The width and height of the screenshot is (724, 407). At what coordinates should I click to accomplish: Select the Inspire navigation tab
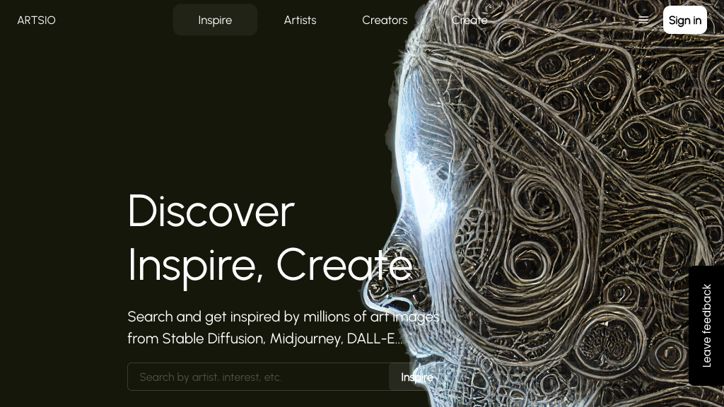pos(215,20)
